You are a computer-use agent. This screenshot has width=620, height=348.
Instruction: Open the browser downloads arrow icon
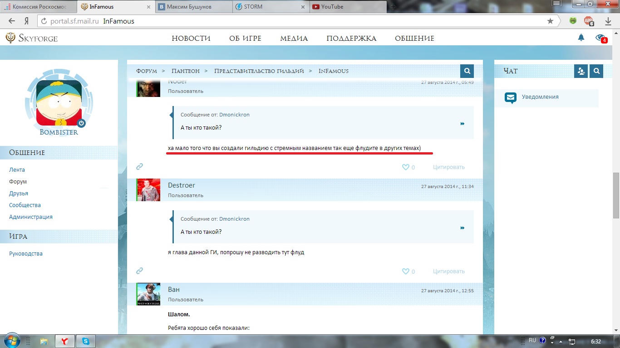point(609,21)
